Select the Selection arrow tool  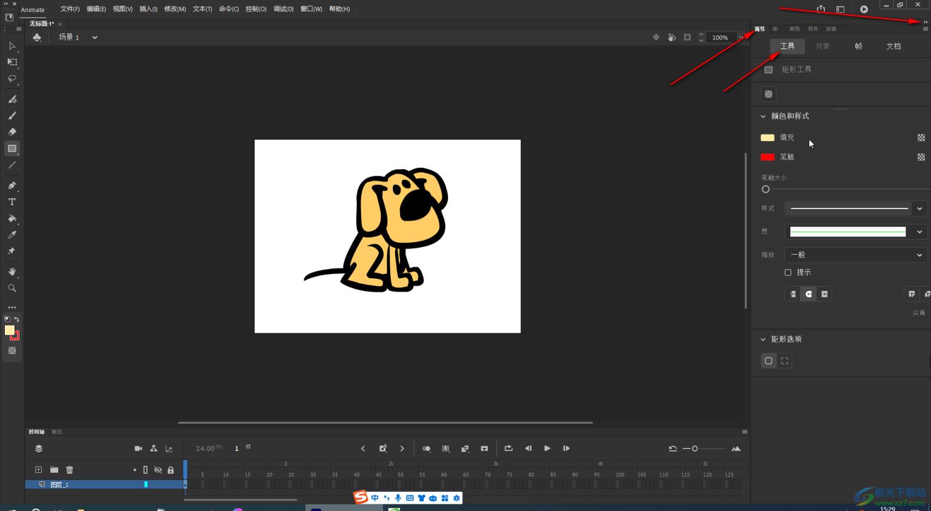12,46
